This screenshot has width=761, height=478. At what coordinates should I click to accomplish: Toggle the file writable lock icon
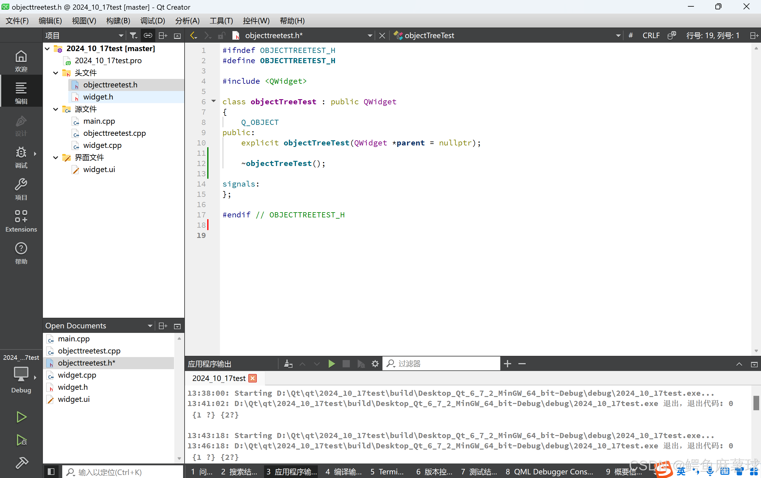click(x=221, y=35)
